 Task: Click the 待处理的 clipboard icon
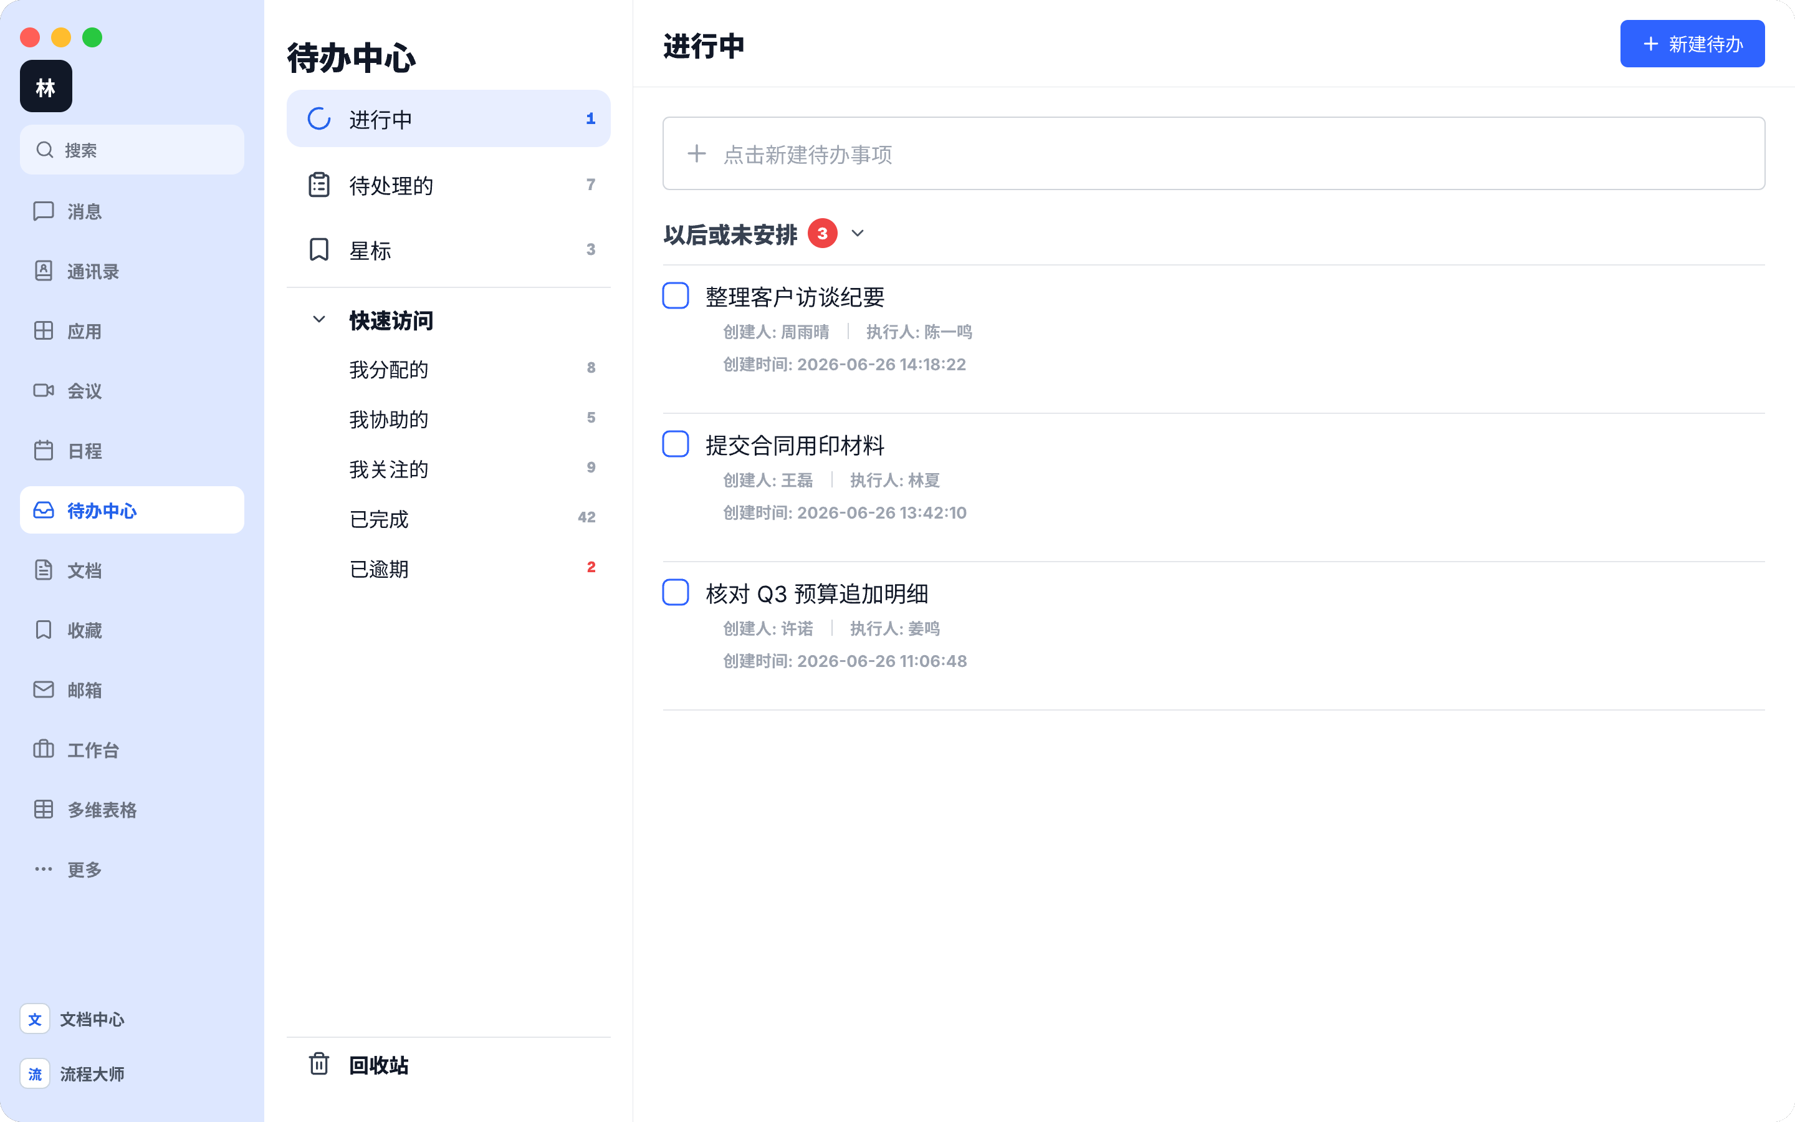click(319, 185)
